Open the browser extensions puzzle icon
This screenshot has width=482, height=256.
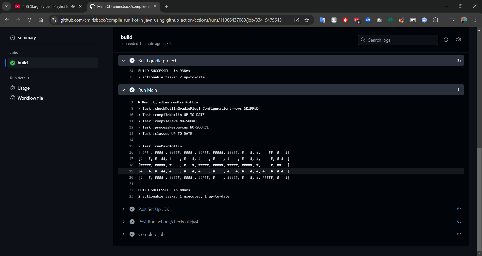(x=436, y=20)
